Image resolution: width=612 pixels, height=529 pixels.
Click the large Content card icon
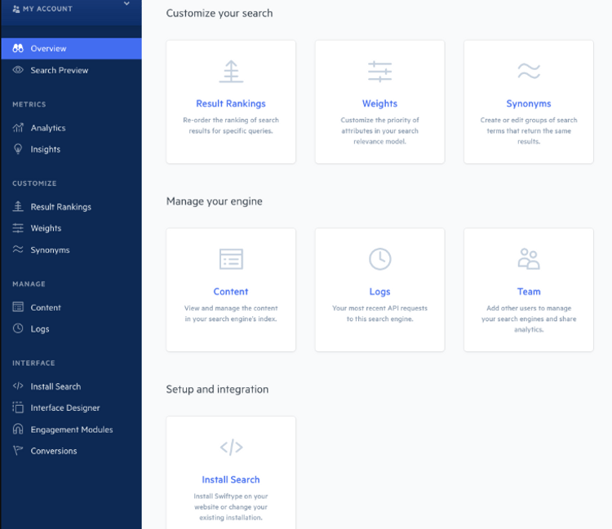[x=231, y=259]
